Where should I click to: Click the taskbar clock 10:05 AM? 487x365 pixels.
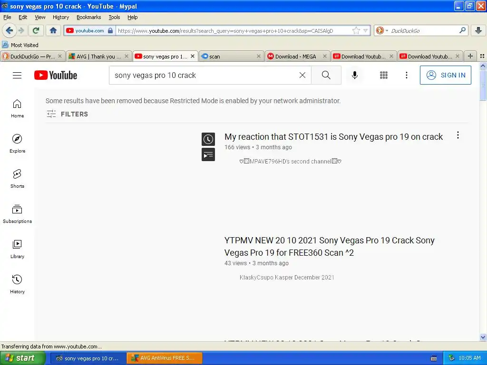[x=469, y=358]
